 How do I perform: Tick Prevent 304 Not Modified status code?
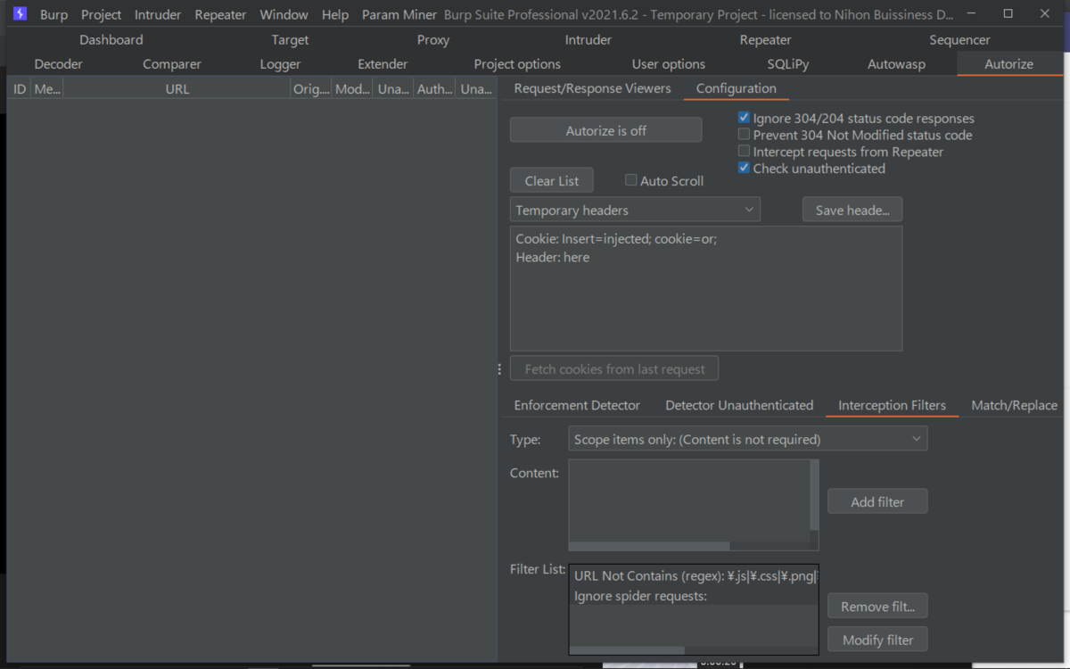[744, 135]
